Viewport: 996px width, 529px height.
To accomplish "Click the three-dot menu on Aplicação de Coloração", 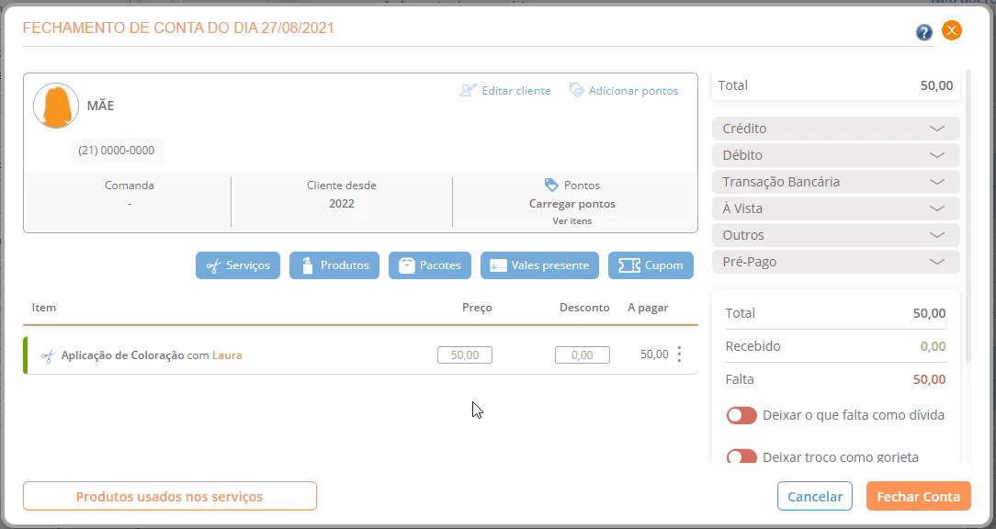I will (x=679, y=355).
